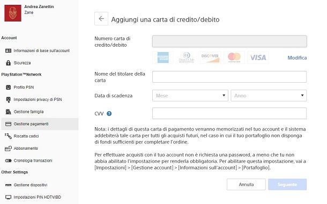Click the Gestione famiglia icon
Screen dimensions: 327x204
[8, 112]
